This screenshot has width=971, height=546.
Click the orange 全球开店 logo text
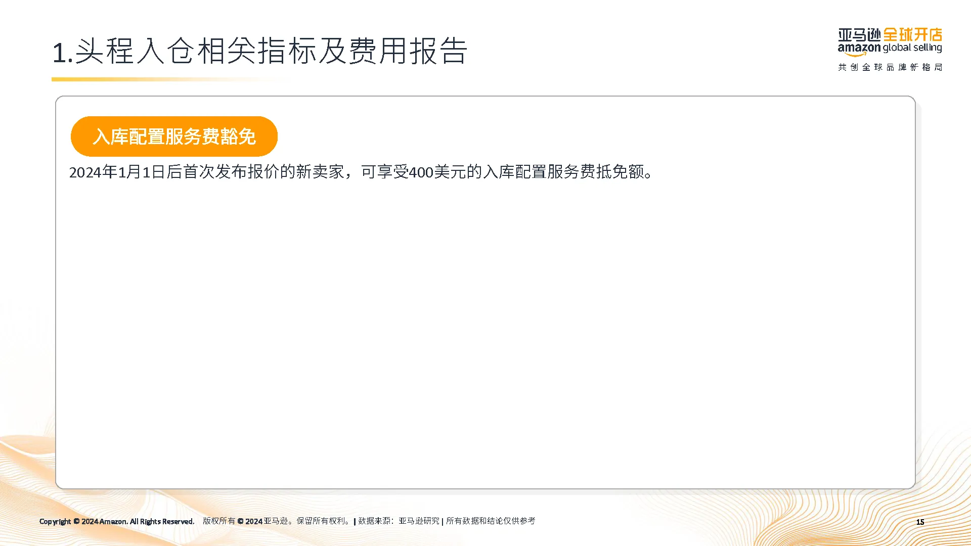912,35
